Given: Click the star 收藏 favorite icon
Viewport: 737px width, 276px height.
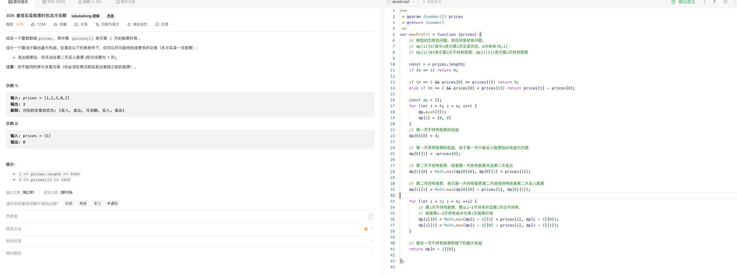Looking at the screenshot, I should coord(56,24).
